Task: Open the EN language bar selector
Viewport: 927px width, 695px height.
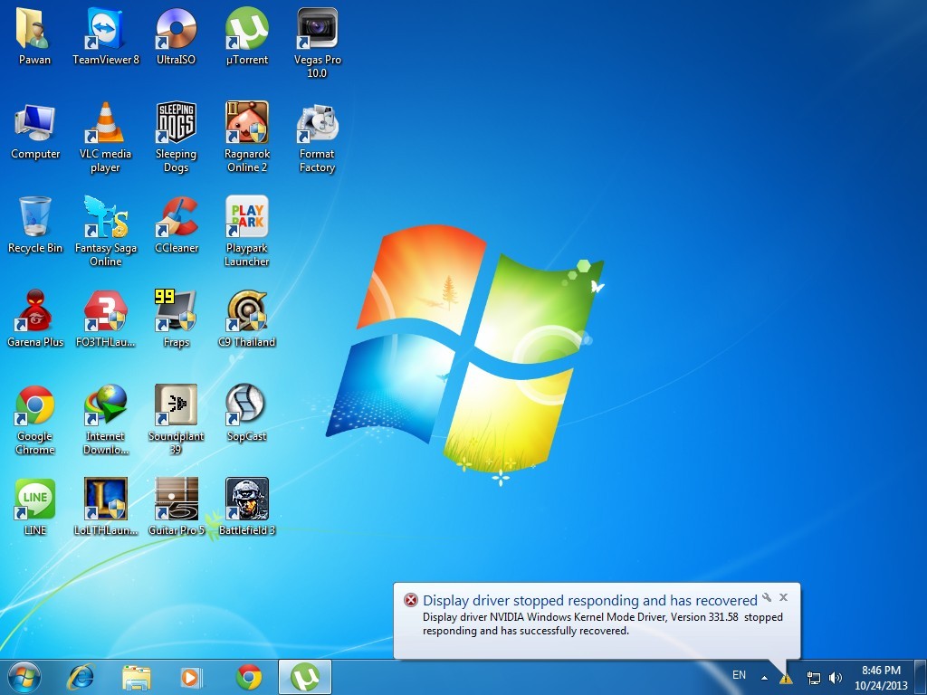Action: pyautogui.click(x=739, y=675)
